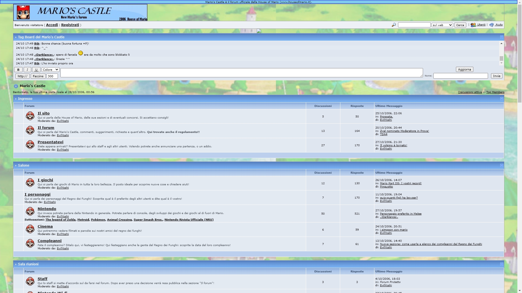Click the blue arrow icon next to Mario's Castle

[16, 86]
